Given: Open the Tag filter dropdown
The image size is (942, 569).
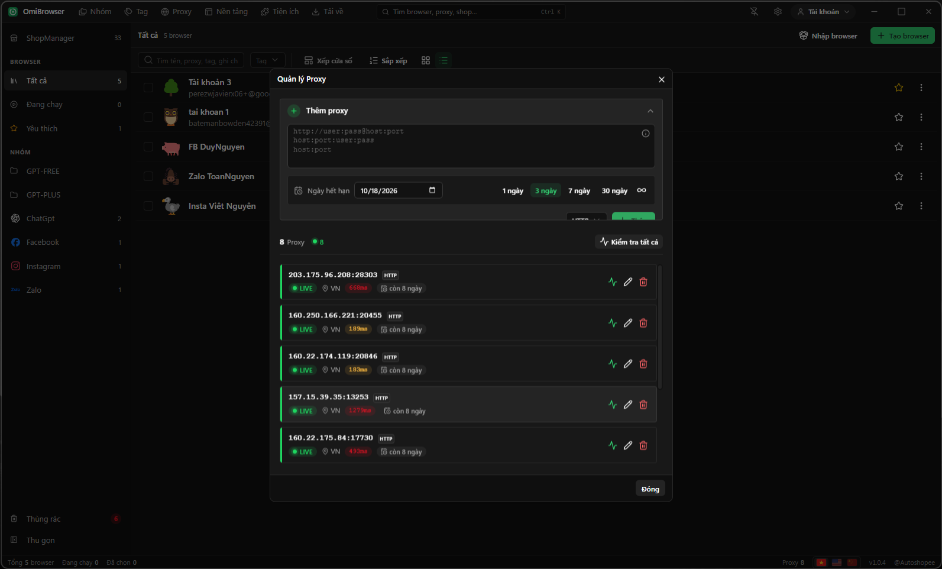Looking at the screenshot, I should (x=268, y=60).
